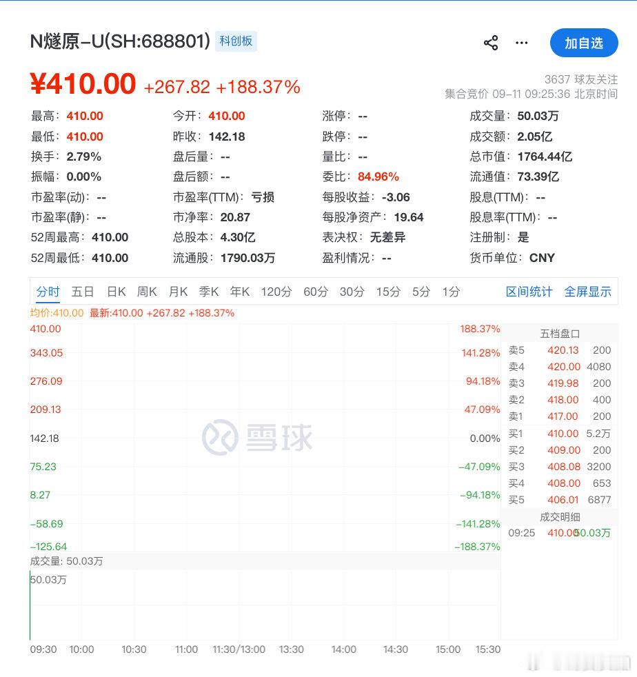
Task: Click the share icon
Action: point(491,43)
